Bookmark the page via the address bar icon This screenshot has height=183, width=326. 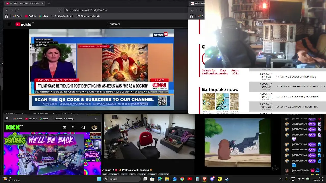tap(60, 10)
